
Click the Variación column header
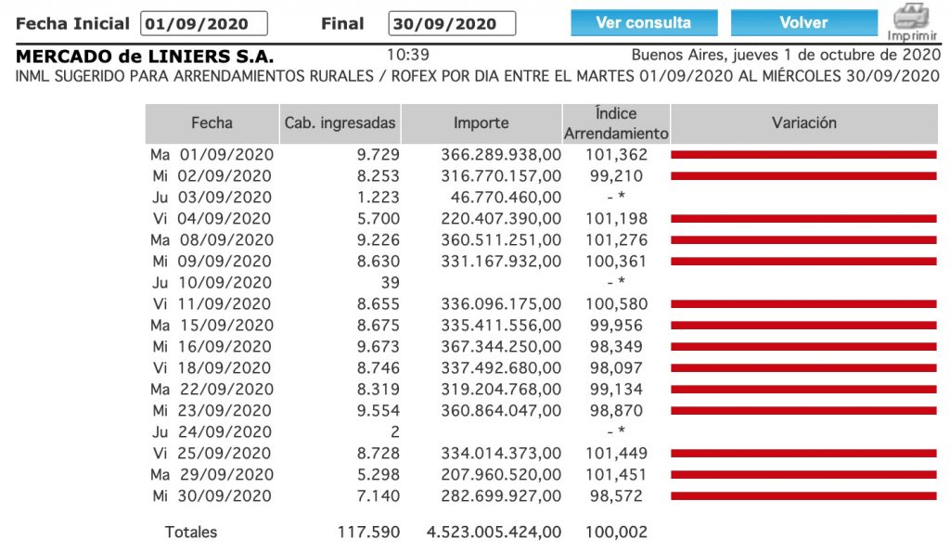(803, 122)
